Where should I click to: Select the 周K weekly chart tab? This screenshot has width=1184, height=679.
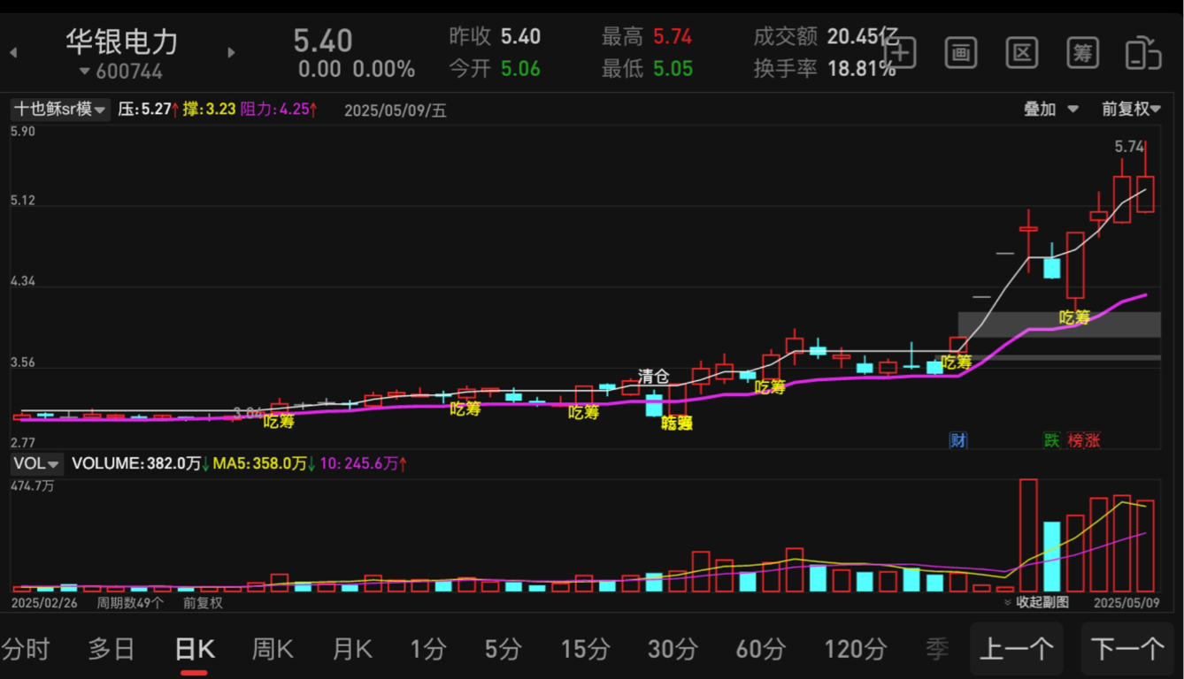[273, 650]
